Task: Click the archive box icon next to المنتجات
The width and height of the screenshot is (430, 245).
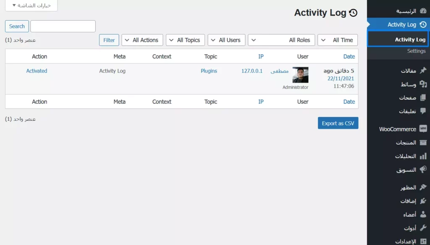Action: click(423, 143)
